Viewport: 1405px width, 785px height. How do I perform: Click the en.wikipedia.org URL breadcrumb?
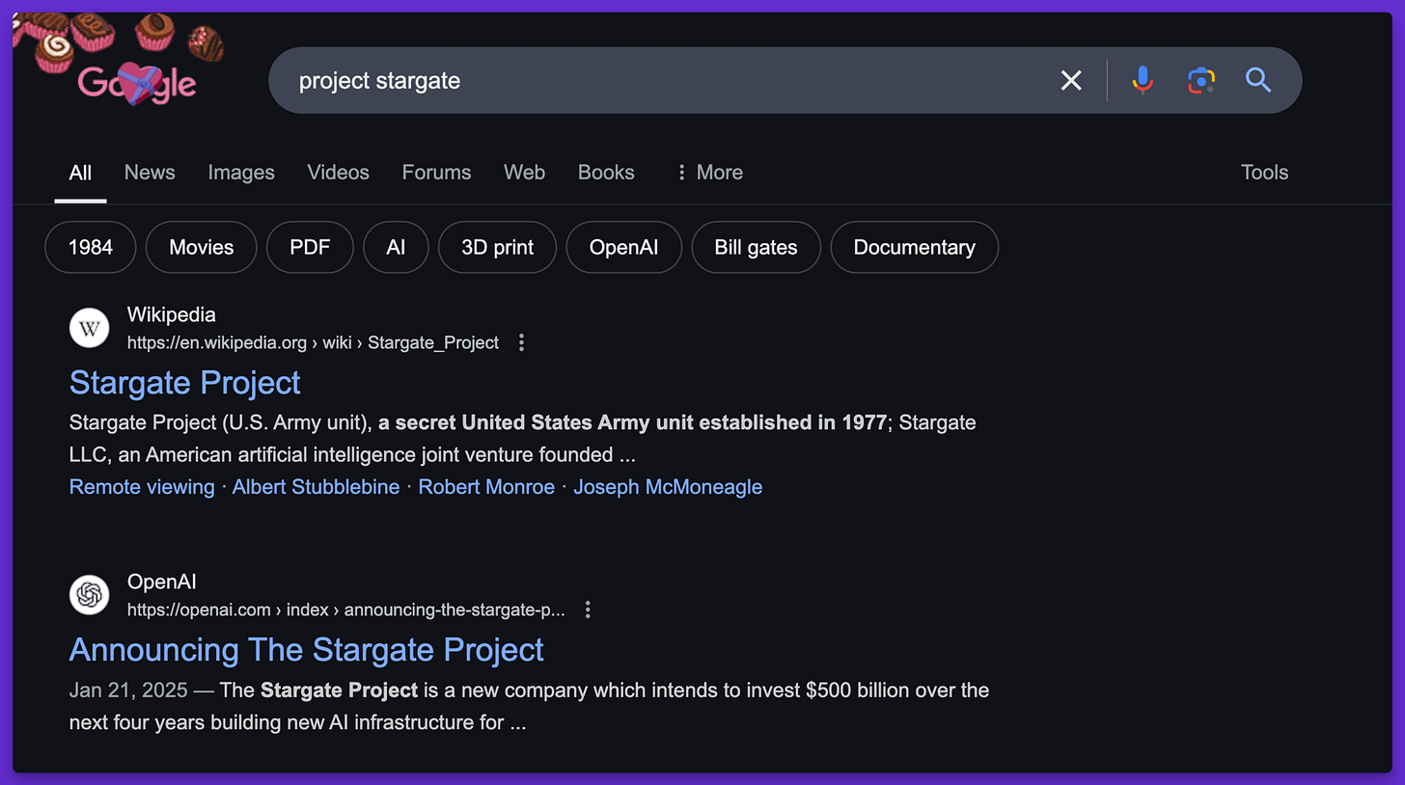coord(313,342)
